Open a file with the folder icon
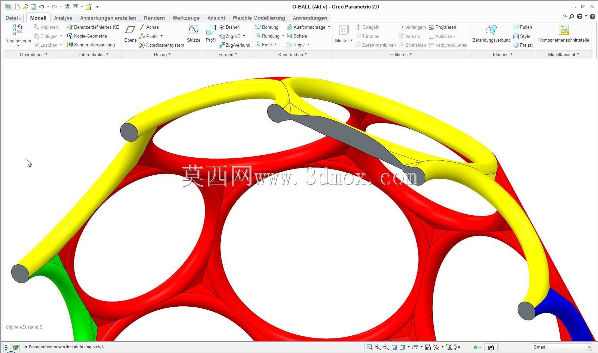Screen dimensions: 598x353 (x=25, y=7)
